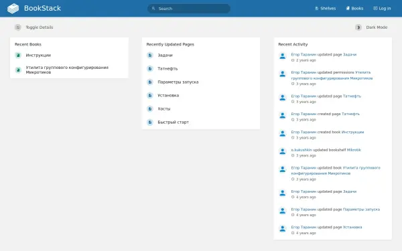The height and width of the screenshot is (251, 402).
Task: Click the Recent Activity heading
Action: (293, 44)
